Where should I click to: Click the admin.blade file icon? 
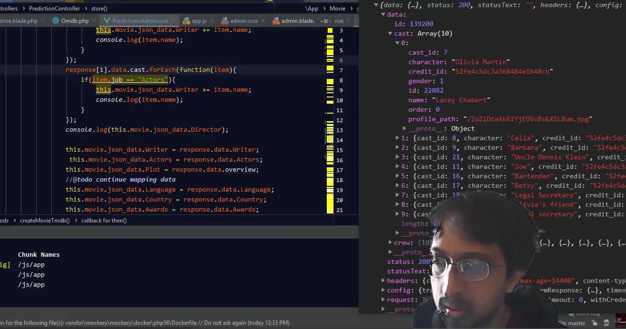(275, 21)
